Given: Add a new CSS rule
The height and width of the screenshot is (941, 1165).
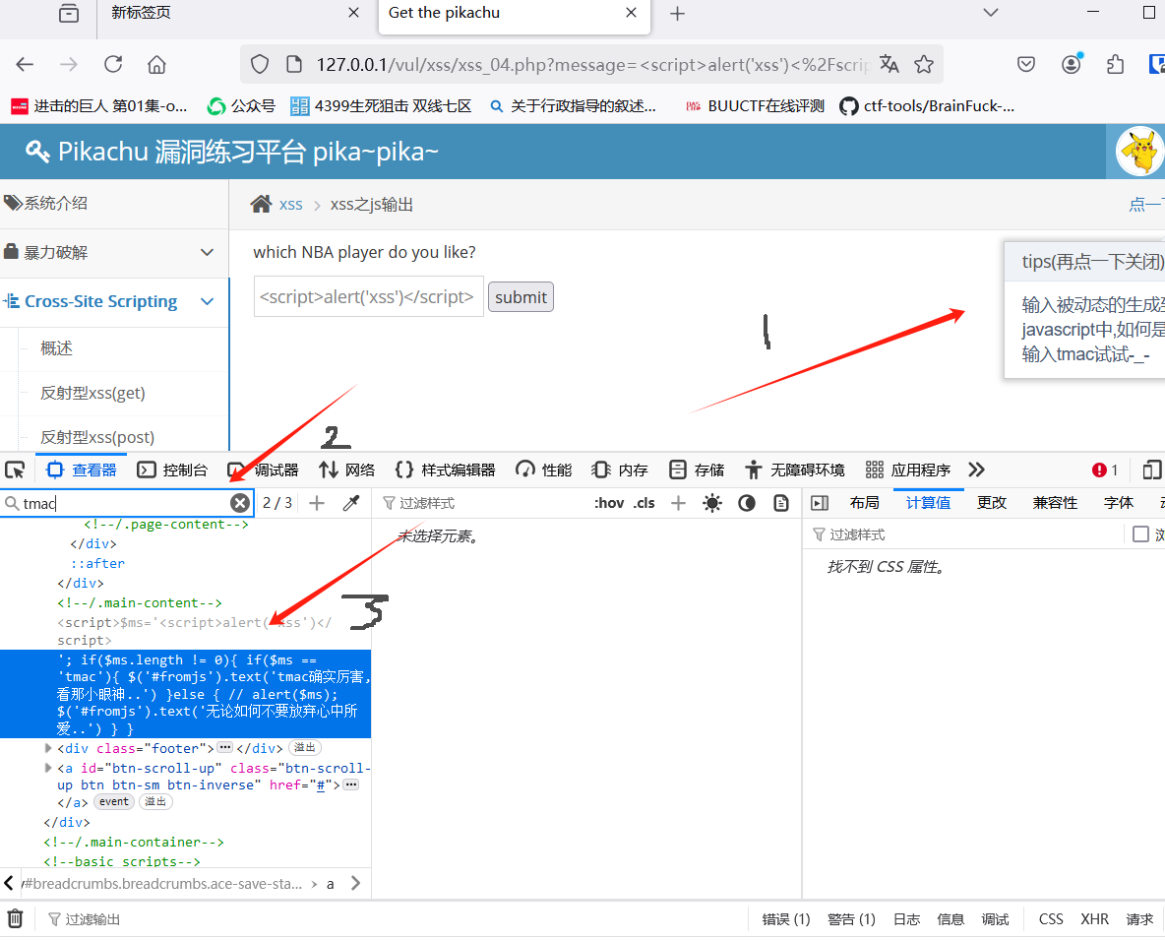Looking at the screenshot, I should (678, 503).
